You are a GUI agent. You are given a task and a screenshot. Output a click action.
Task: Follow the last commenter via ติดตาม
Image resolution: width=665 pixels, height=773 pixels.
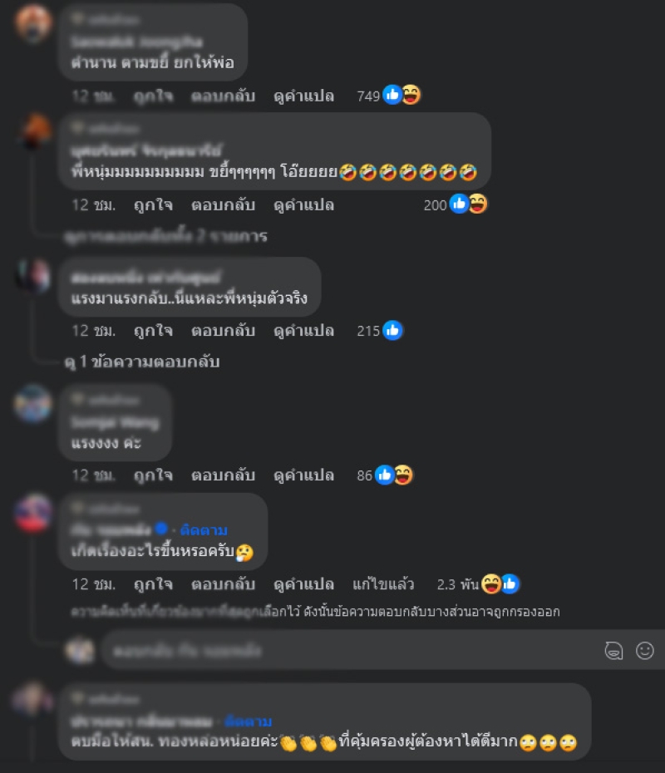point(248,721)
